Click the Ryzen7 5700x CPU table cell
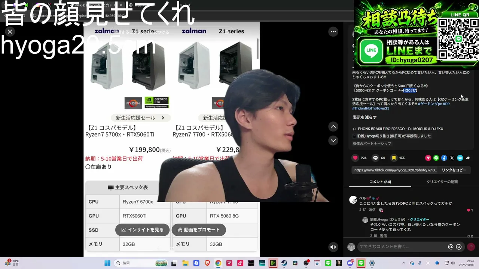The width and height of the screenshot is (479, 269). pyautogui.click(x=145, y=202)
